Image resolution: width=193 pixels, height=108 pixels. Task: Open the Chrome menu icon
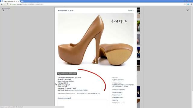(191, 4)
